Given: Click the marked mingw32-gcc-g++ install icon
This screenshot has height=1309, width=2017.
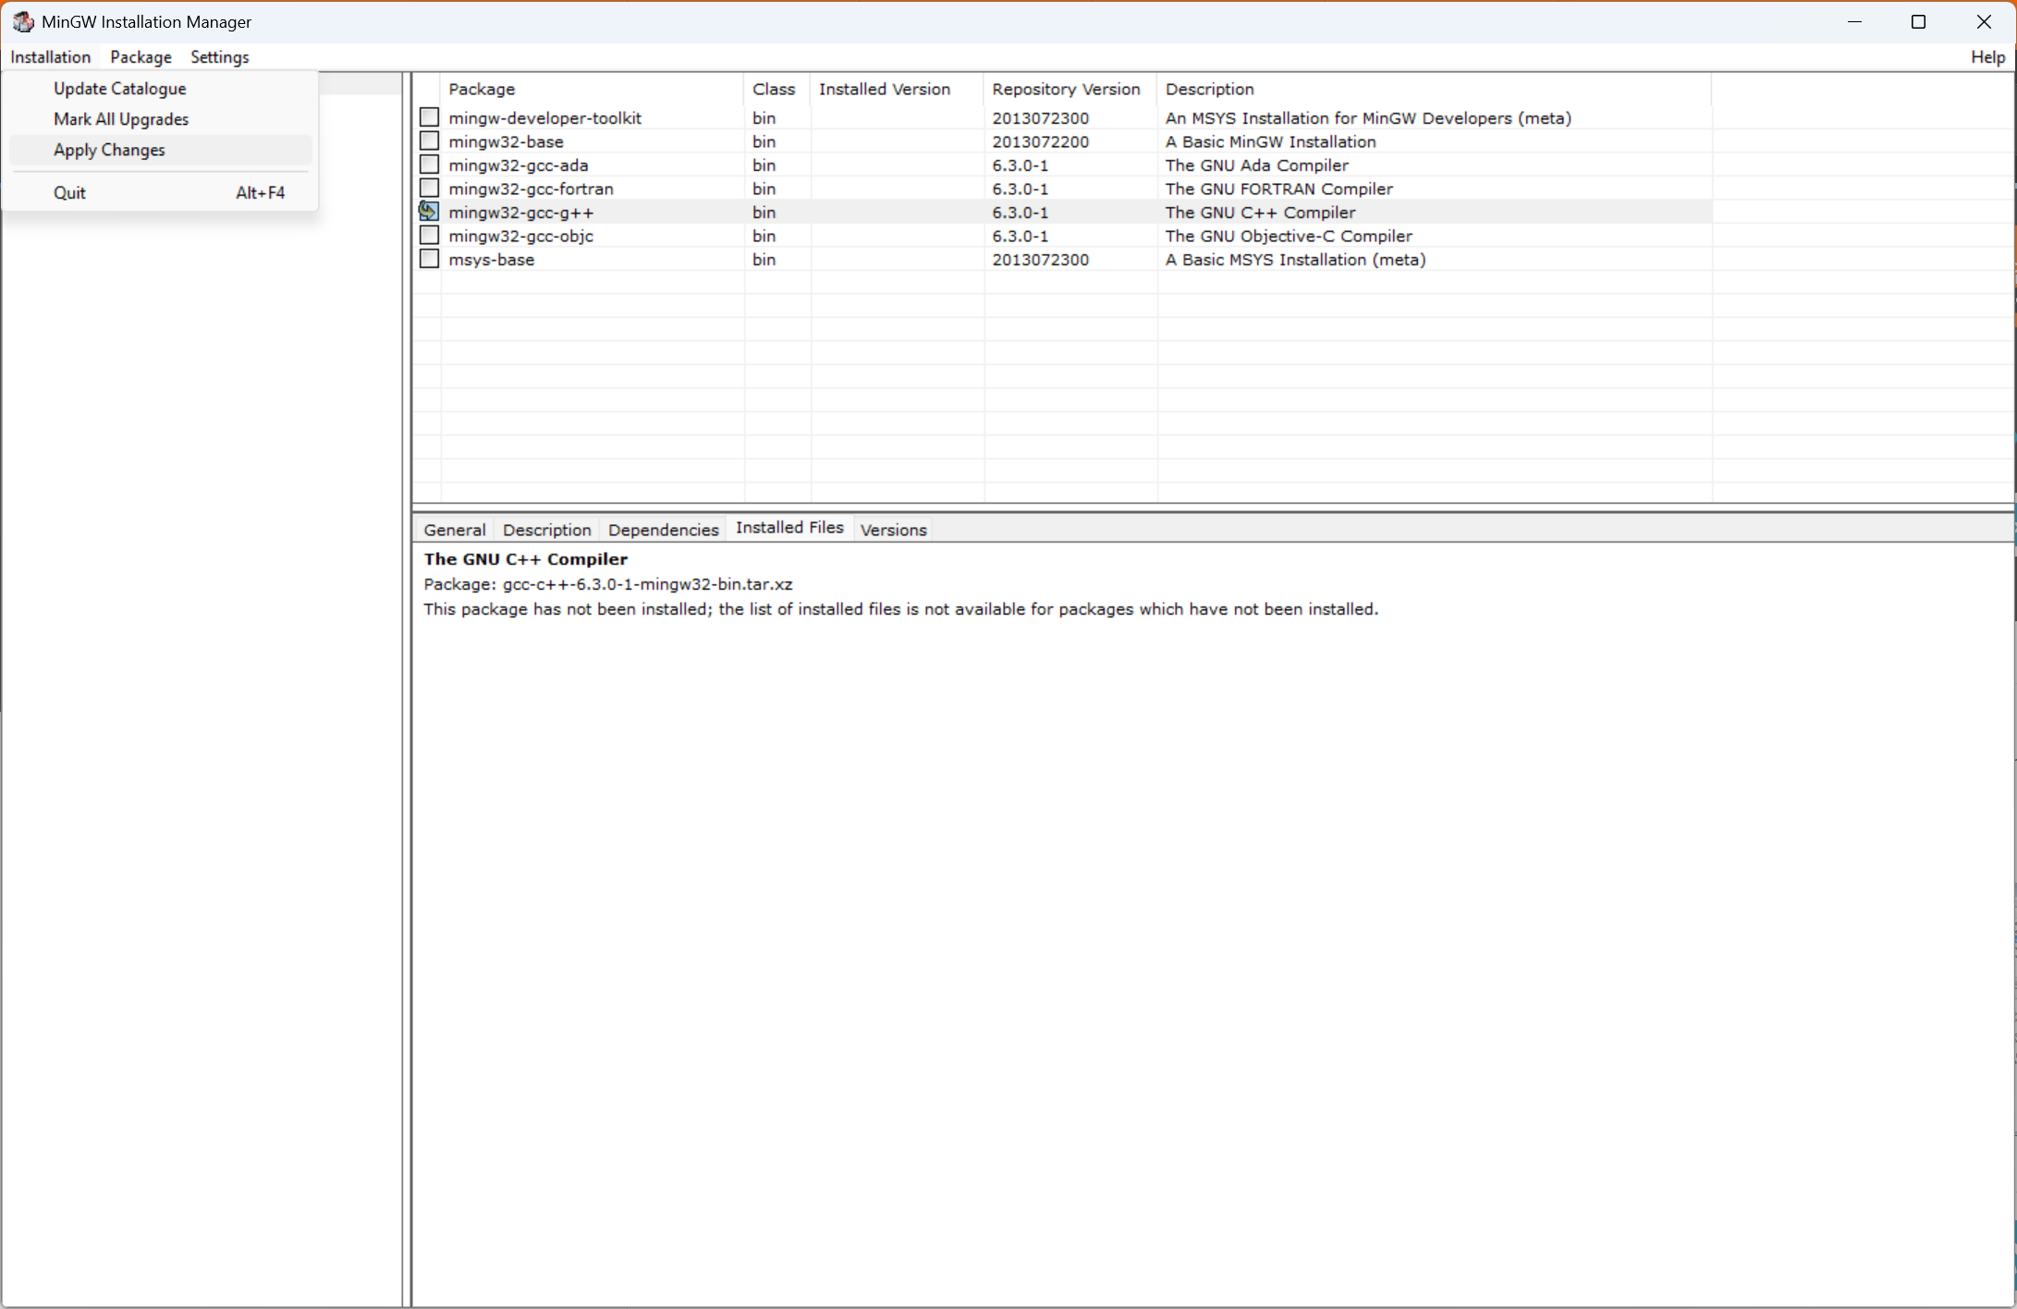Looking at the screenshot, I should point(429,212).
